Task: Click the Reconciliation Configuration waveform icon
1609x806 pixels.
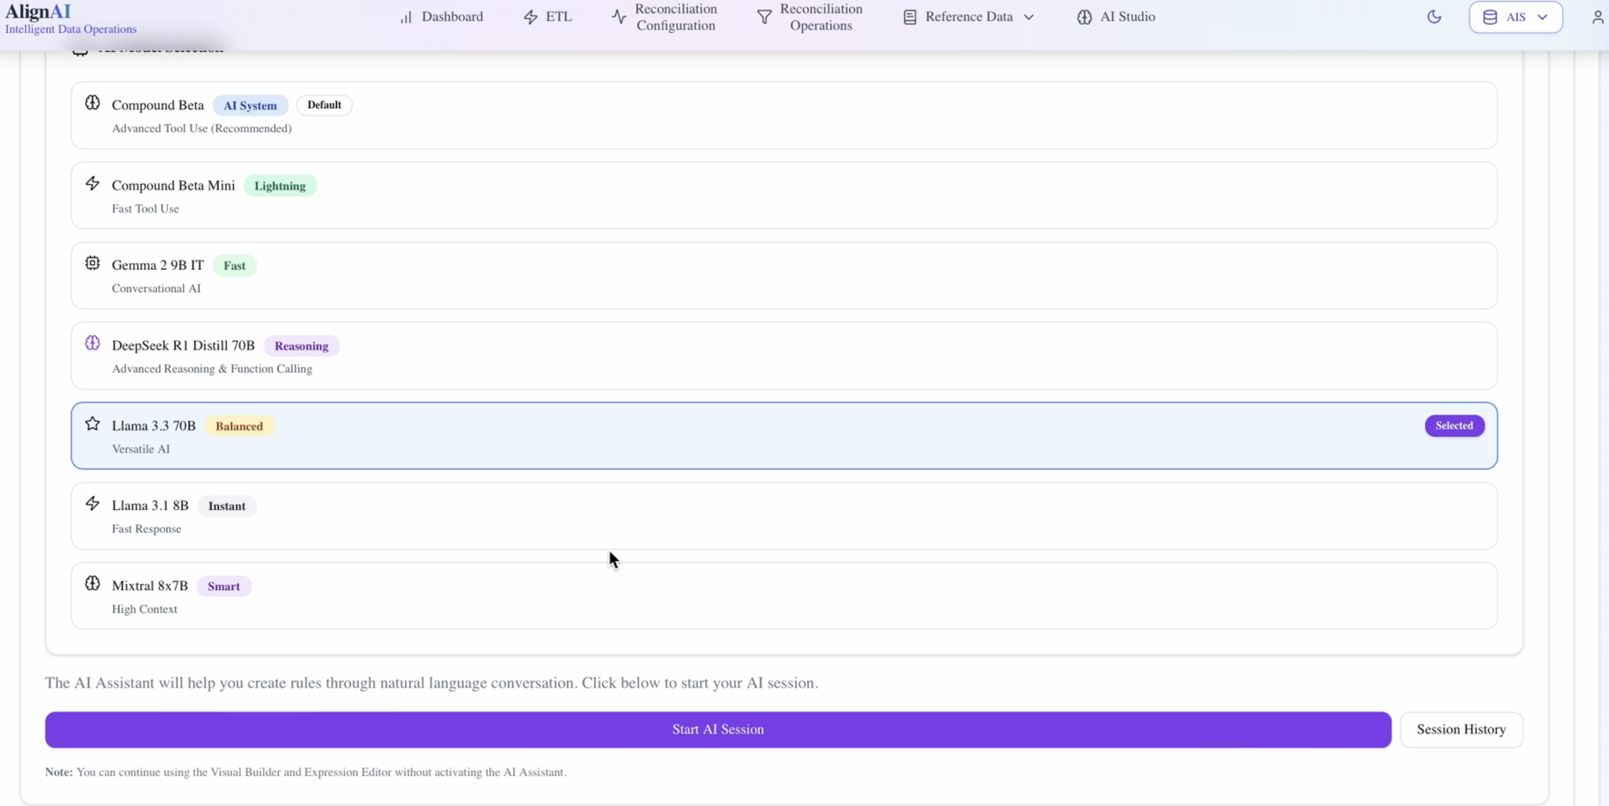Action: click(x=618, y=17)
